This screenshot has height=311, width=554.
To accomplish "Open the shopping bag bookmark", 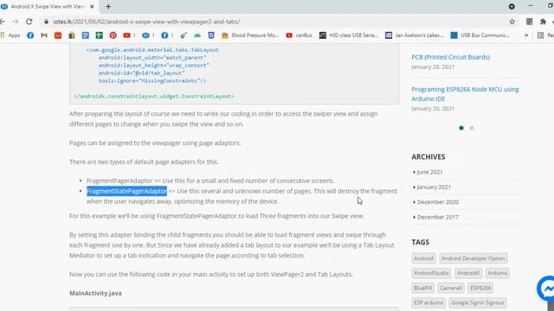I will (72, 35).
